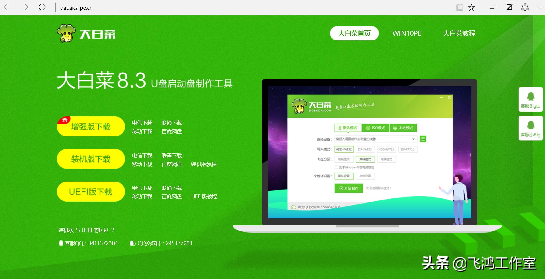Click the green hamburger icon beside device field
The width and height of the screenshot is (545, 279).
pyautogui.click(x=423, y=139)
